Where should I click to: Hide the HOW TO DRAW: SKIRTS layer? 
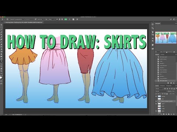click(156, 101)
